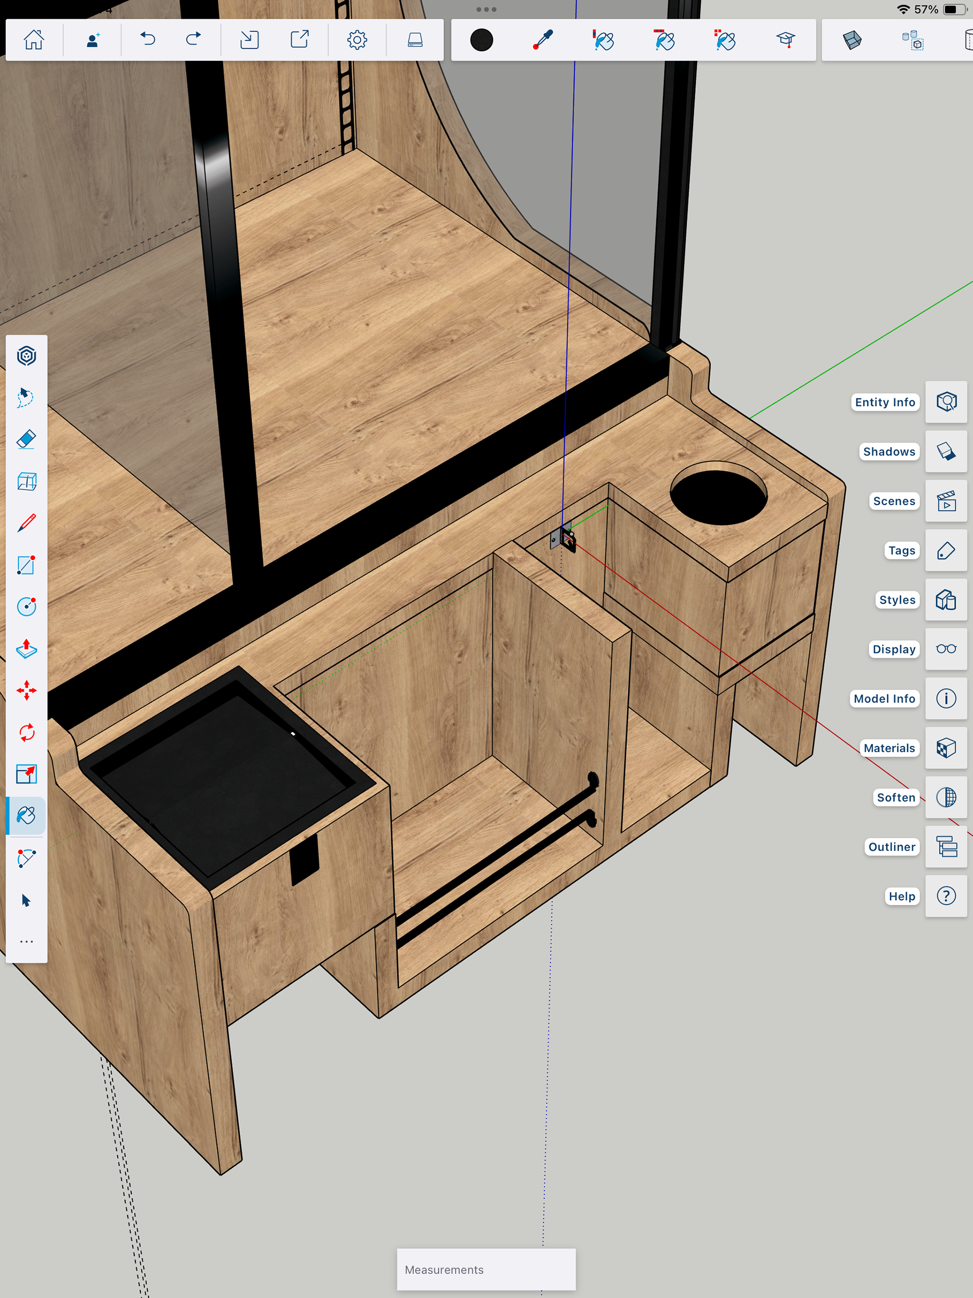
Task: Open the Tags panel
Action: pyautogui.click(x=946, y=550)
